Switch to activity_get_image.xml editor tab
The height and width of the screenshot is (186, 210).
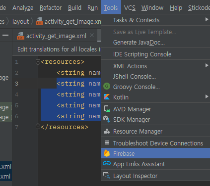point(56,36)
